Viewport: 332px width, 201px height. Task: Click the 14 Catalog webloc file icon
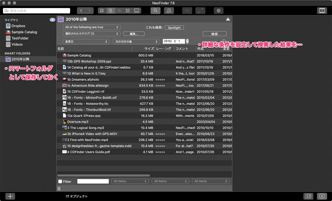coord(65,67)
